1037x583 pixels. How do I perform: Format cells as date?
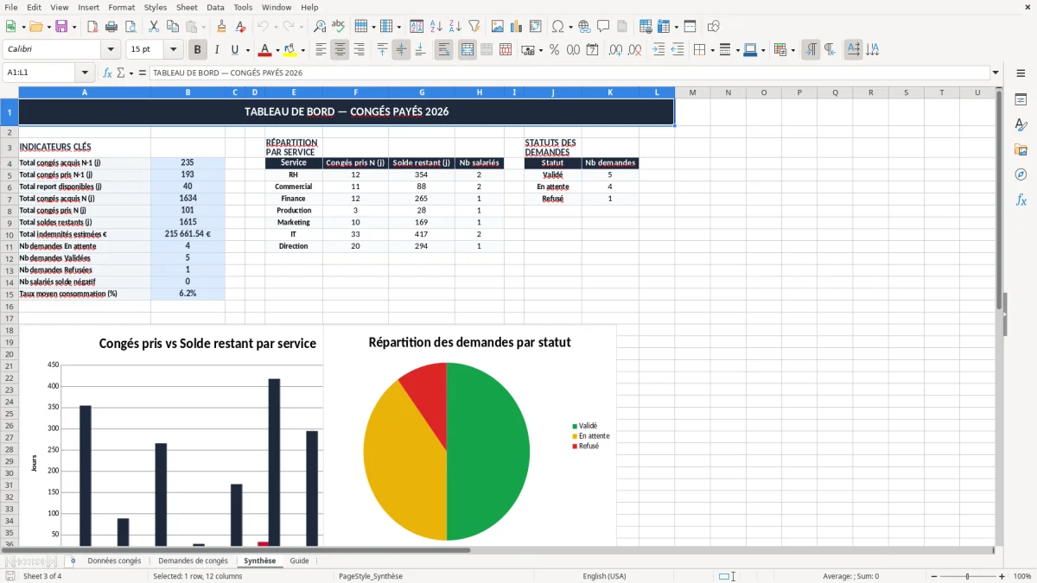coord(593,50)
